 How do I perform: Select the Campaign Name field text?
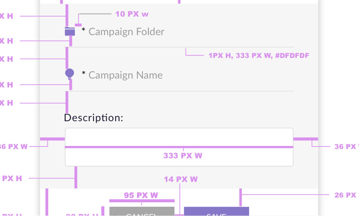125,75
